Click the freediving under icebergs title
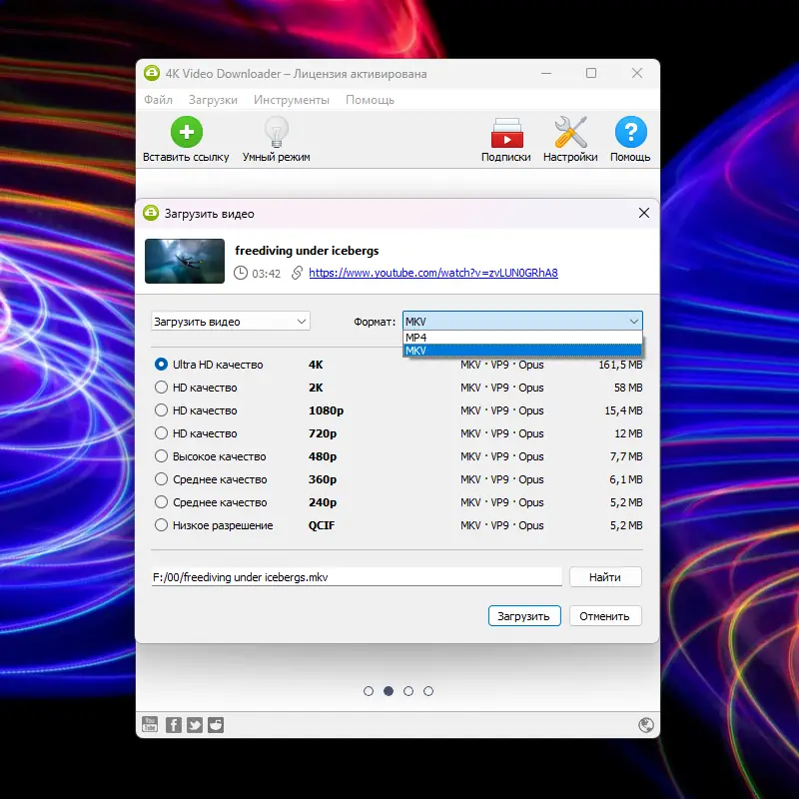 point(307,251)
